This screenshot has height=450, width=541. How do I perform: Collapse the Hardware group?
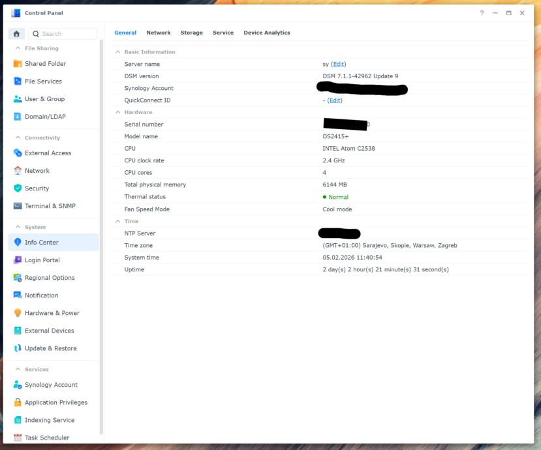(117, 112)
